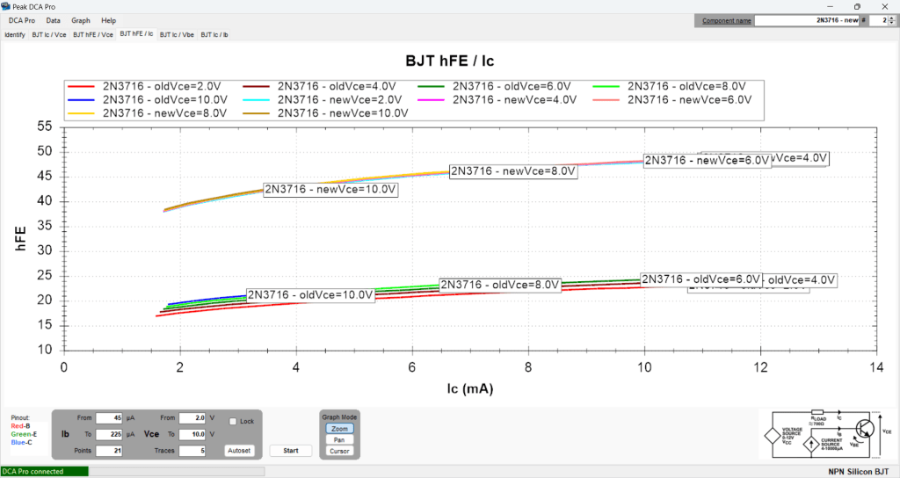The height and width of the screenshot is (478, 900).
Task: Enable the Lock checkbox
Action: [x=233, y=422]
